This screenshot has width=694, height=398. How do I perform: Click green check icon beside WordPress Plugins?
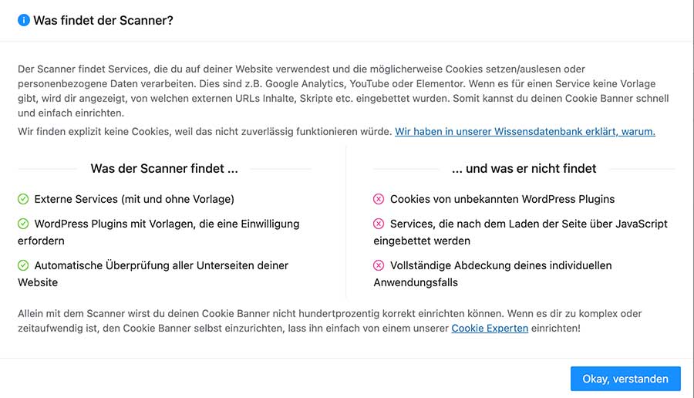pos(24,224)
